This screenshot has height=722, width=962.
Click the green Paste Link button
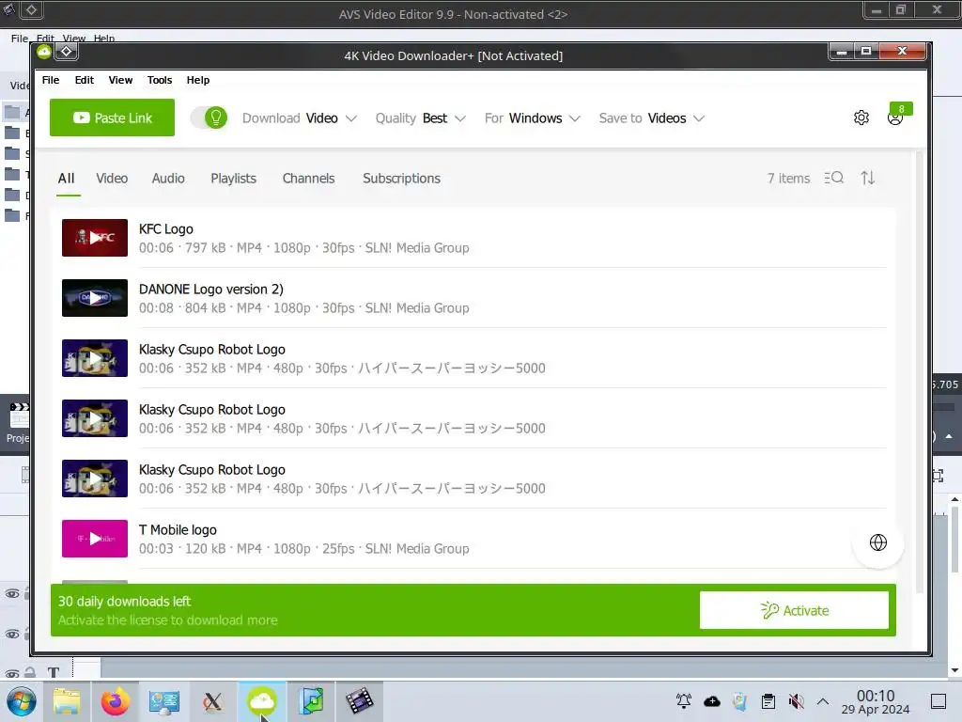tap(113, 118)
